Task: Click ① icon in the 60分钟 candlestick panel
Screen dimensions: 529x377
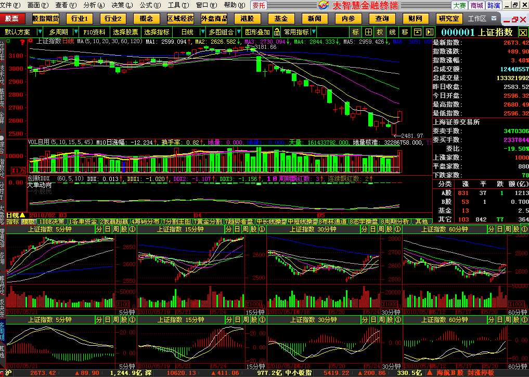Action: (524, 229)
